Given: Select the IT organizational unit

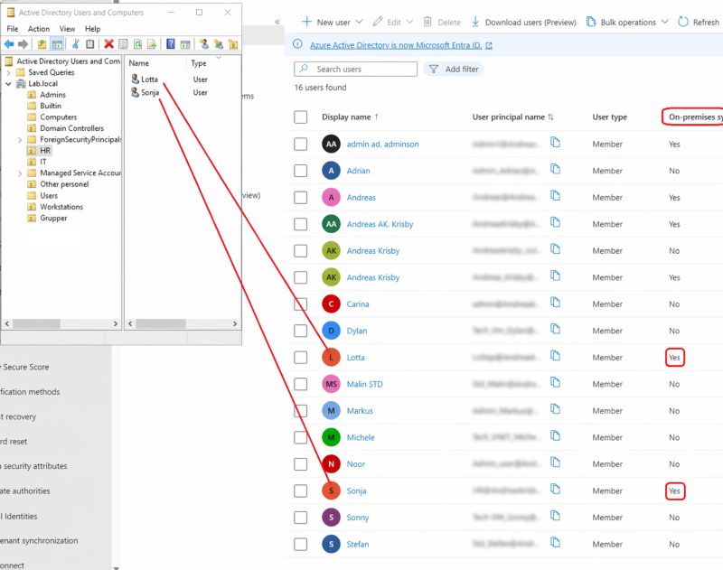Looking at the screenshot, I should [42, 162].
